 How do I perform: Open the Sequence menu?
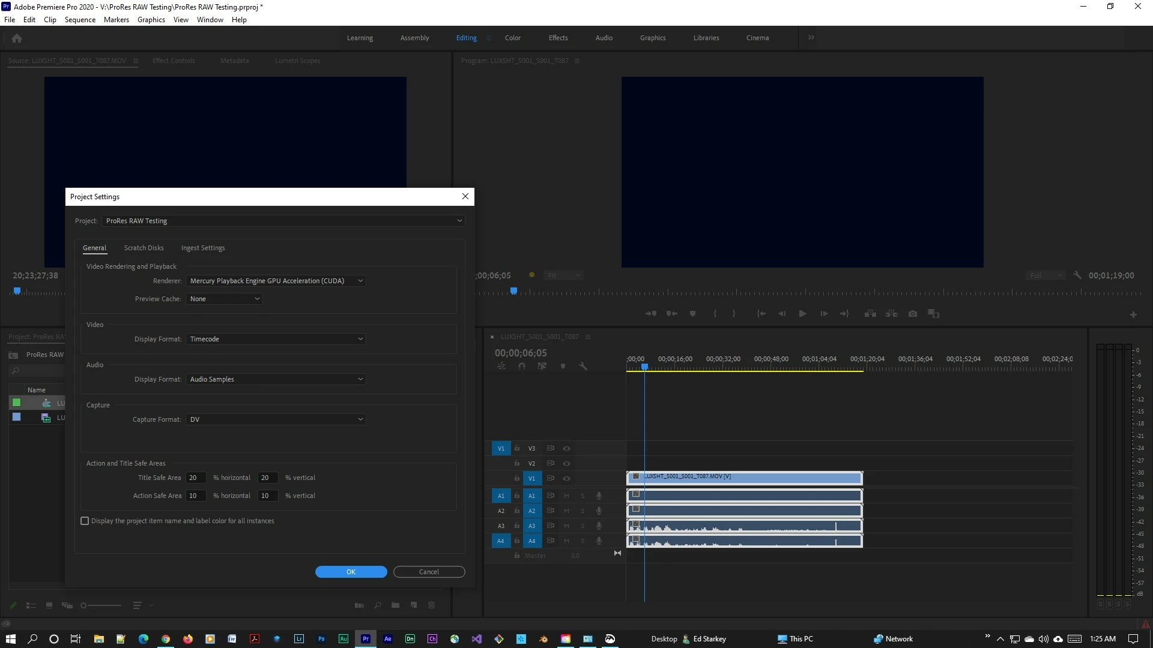80,19
